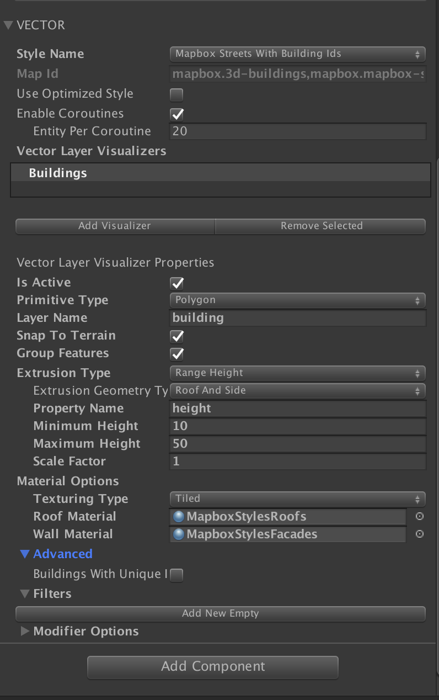Open Texturing Type dropdown

297,499
